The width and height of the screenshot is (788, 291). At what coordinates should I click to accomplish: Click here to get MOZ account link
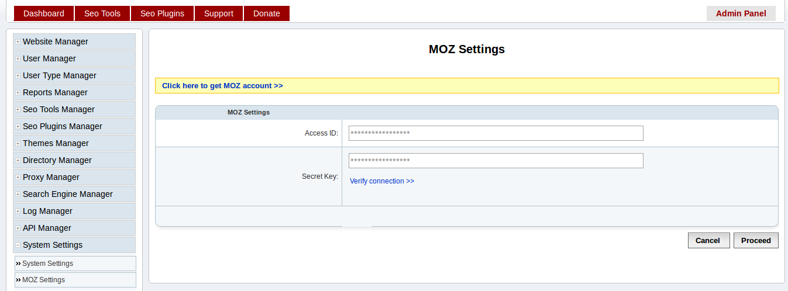point(222,85)
